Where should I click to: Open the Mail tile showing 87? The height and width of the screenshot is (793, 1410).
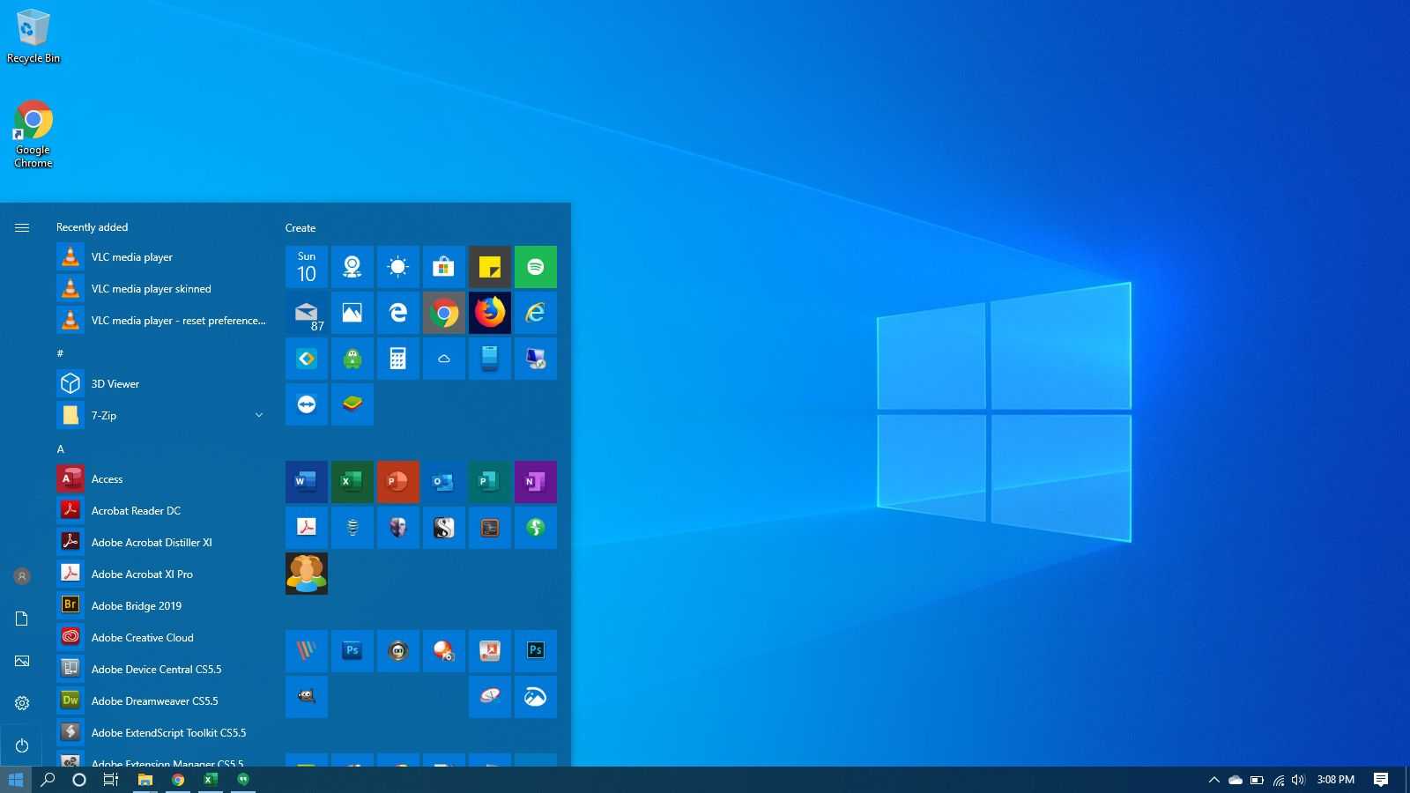tap(307, 313)
